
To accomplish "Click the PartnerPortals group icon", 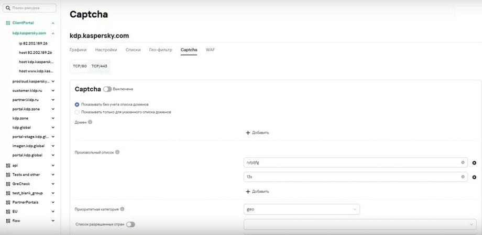I will coord(8,202).
